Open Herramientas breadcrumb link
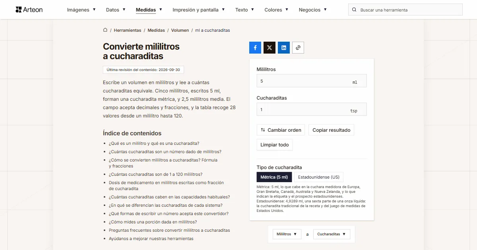The height and width of the screenshot is (250, 477). click(x=128, y=30)
